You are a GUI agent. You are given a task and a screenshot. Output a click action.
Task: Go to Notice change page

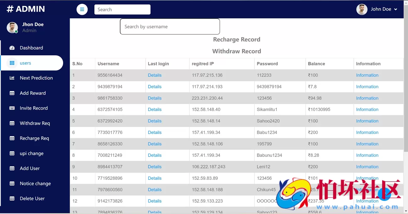pos(35,184)
